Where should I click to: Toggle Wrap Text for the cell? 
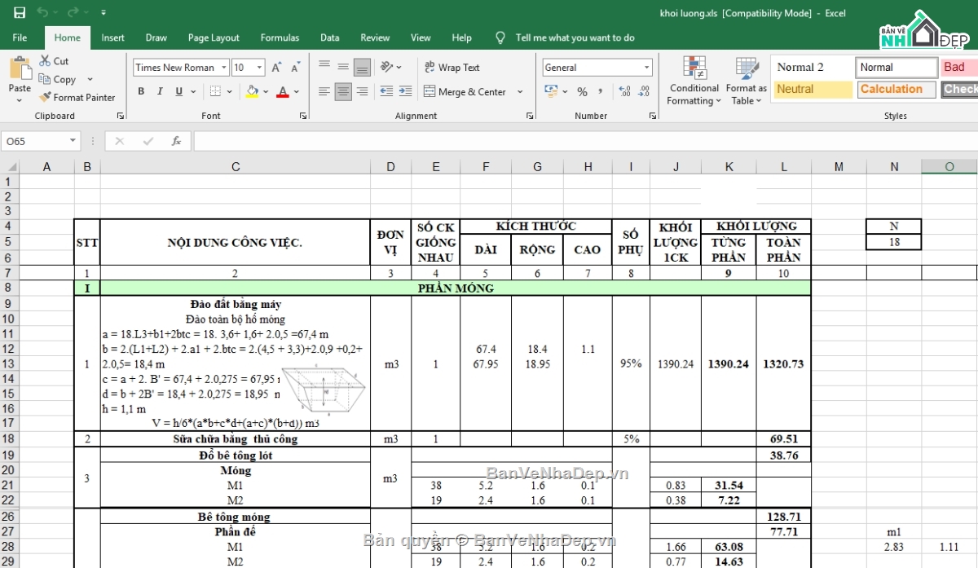pyautogui.click(x=452, y=68)
